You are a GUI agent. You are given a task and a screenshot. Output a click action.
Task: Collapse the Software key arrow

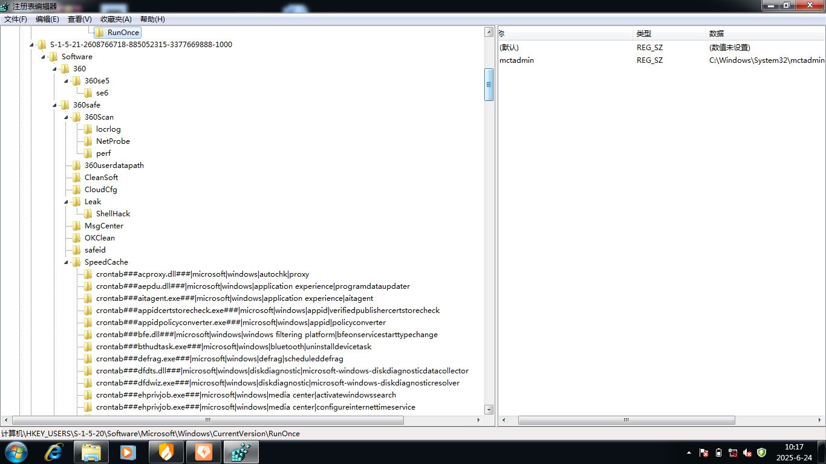[x=44, y=57]
